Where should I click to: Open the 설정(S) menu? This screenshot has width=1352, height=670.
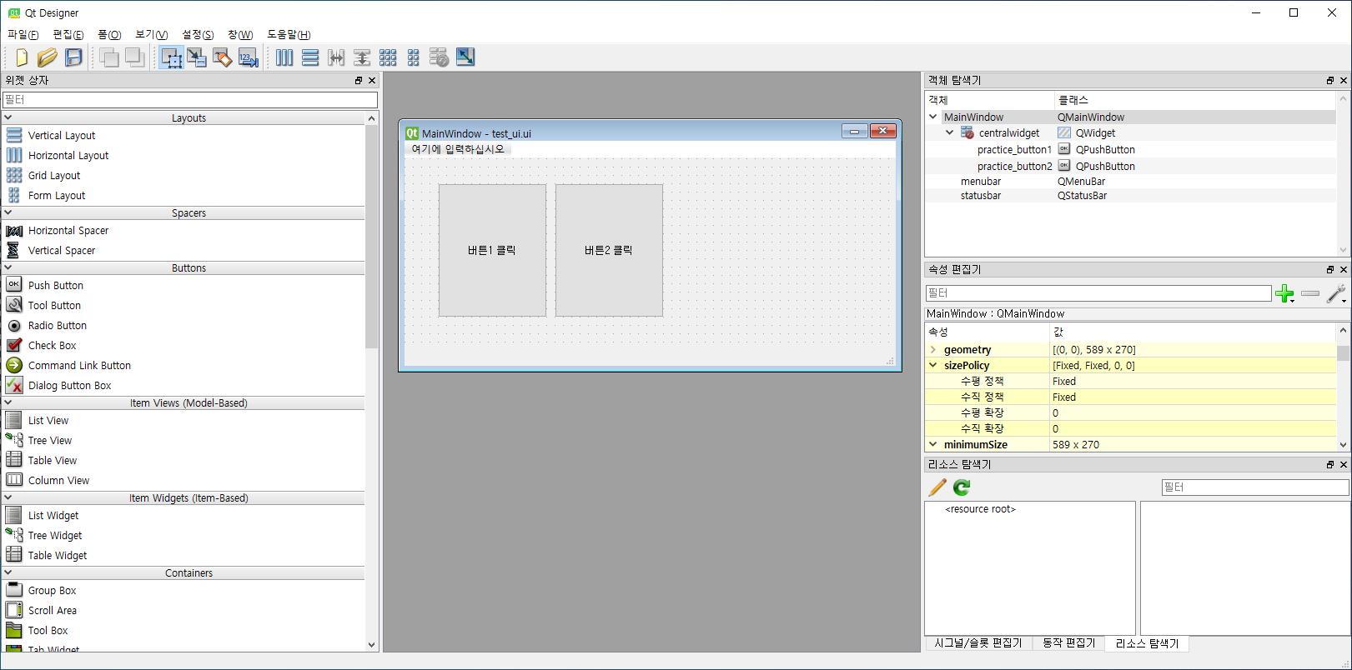(198, 34)
